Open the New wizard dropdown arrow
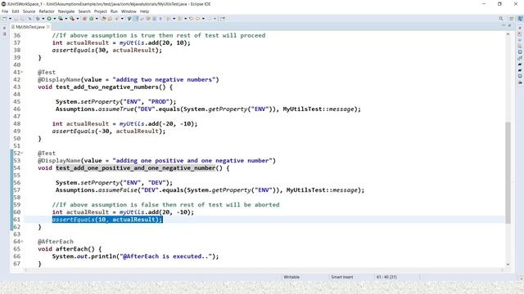Image resolution: width=524 pixels, height=294 pixels. point(10,19)
